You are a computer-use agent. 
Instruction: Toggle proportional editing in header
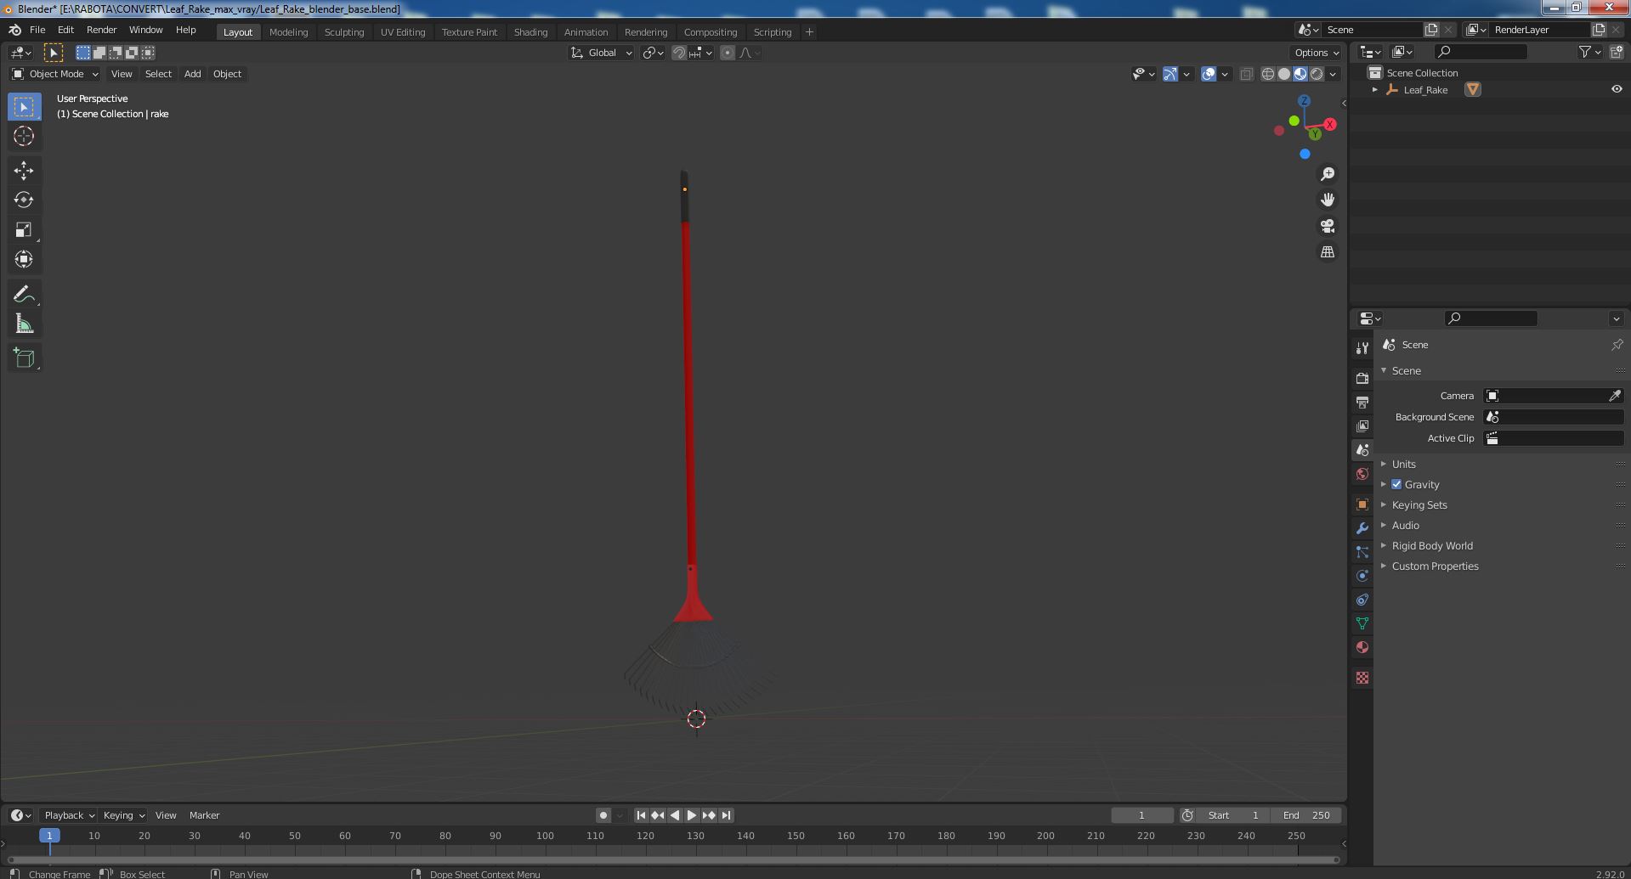[728, 53]
